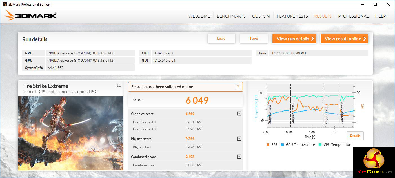The height and width of the screenshot is (178, 395).
Task: Collapse the Graphics score section
Action: pyautogui.click(x=239, y=114)
